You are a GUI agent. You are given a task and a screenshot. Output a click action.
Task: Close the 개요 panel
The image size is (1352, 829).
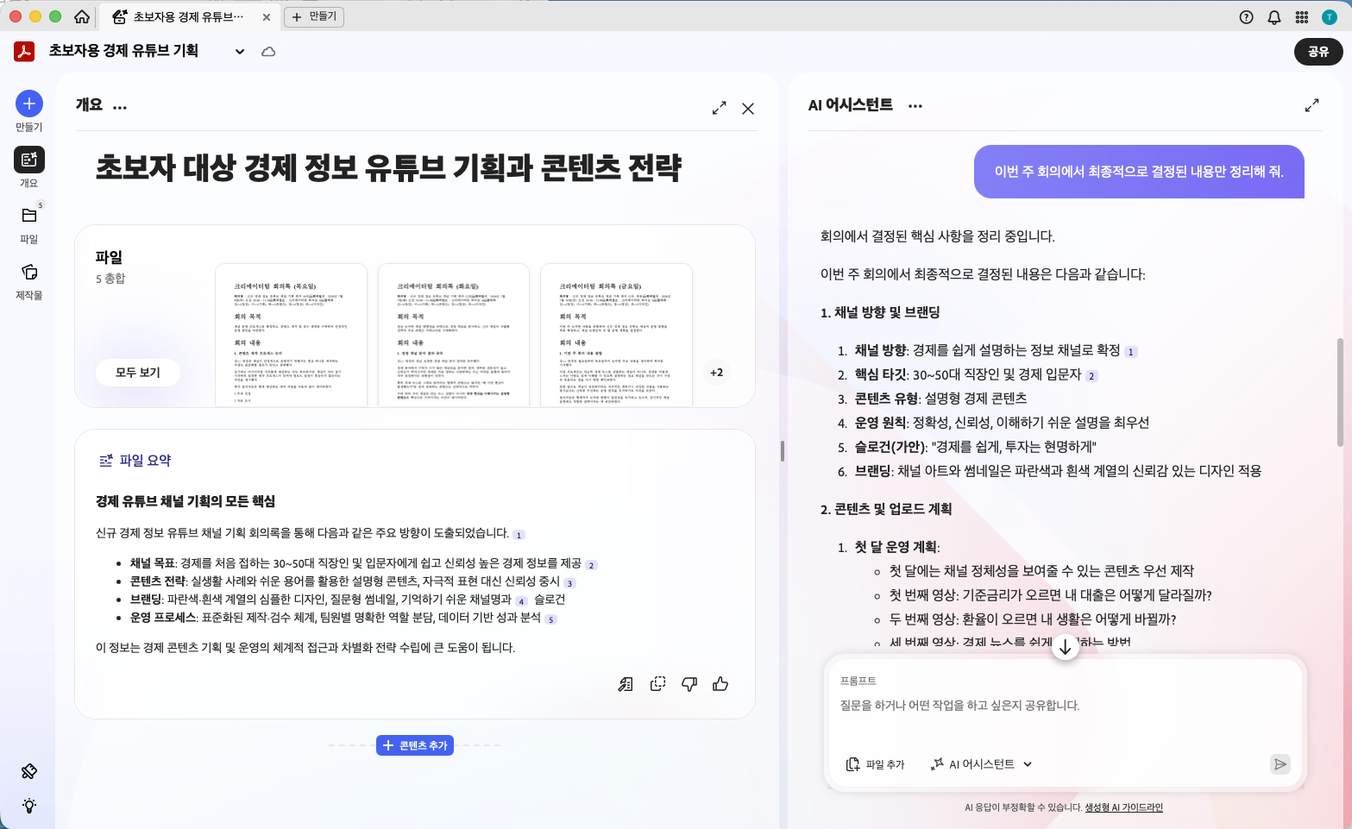point(748,108)
